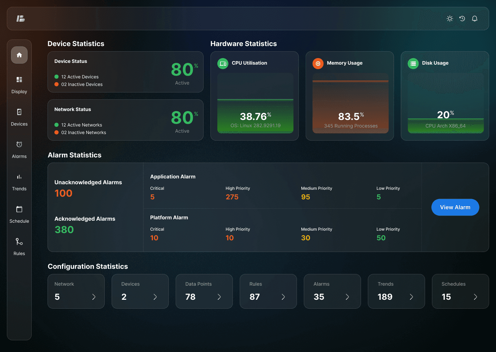496x352 pixels.
Task: Click the View Alarm button
Action: [455, 207]
